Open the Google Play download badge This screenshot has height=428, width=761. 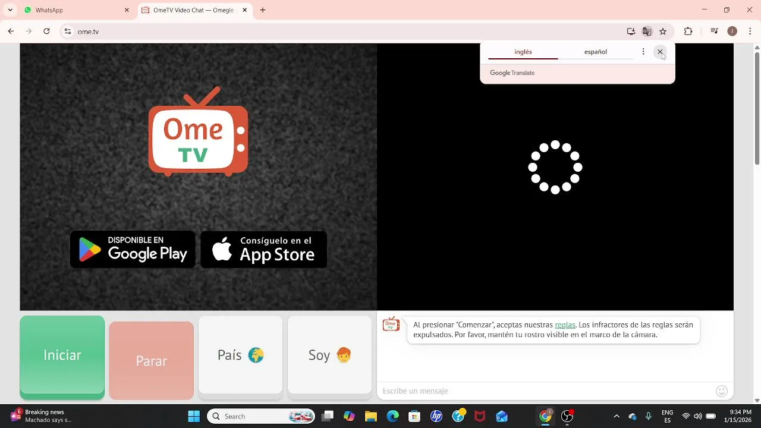(x=133, y=249)
